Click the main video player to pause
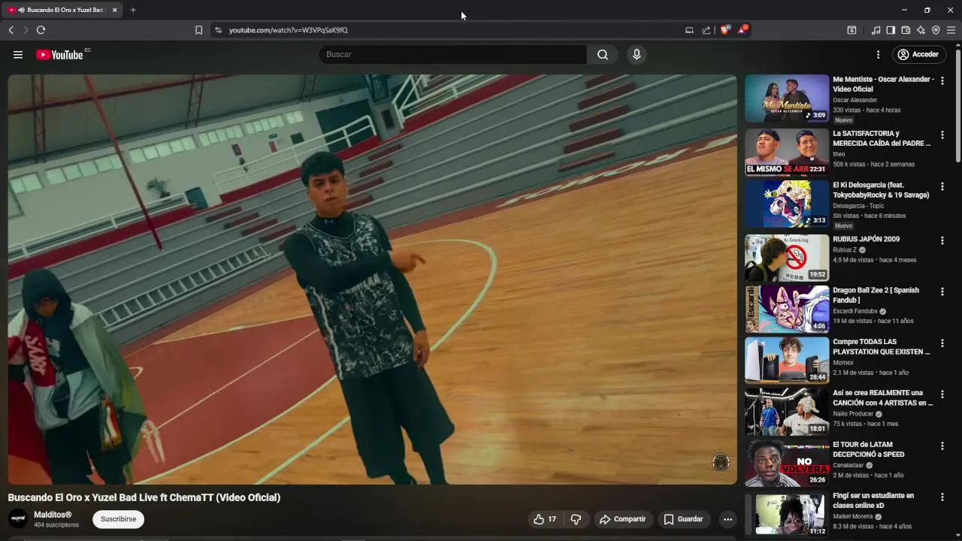This screenshot has height=541, width=962. pos(372,280)
